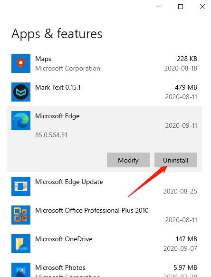Image resolution: width=211 pixels, height=277 pixels.
Task: Click the Microsoft Edge title text
Action: pos(57,116)
